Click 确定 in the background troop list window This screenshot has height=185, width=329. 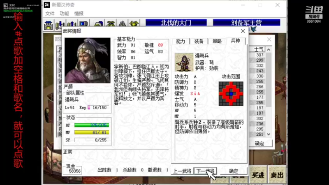coord(260,143)
